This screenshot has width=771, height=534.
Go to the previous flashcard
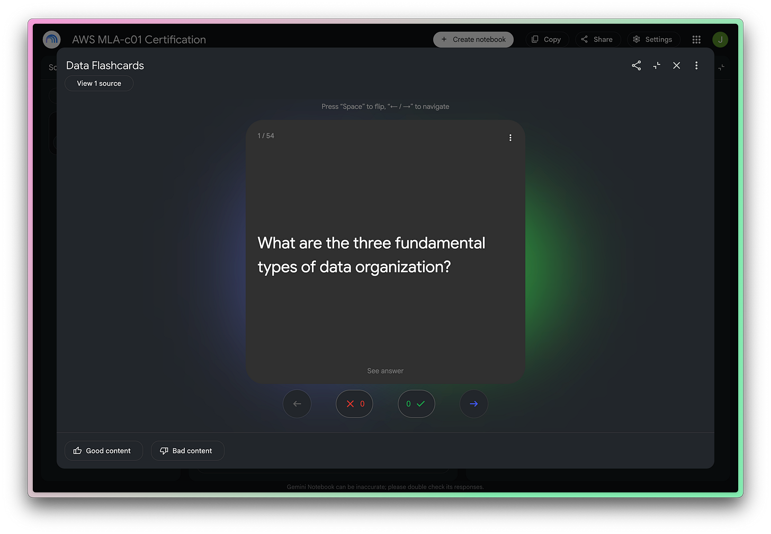(297, 404)
